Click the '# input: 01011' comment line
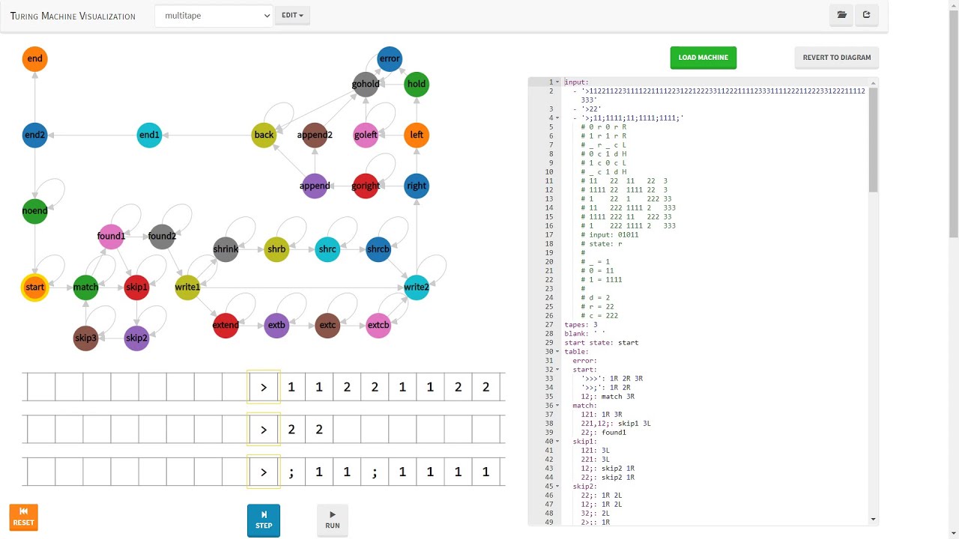This screenshot has width=959, height=539. 610,235
